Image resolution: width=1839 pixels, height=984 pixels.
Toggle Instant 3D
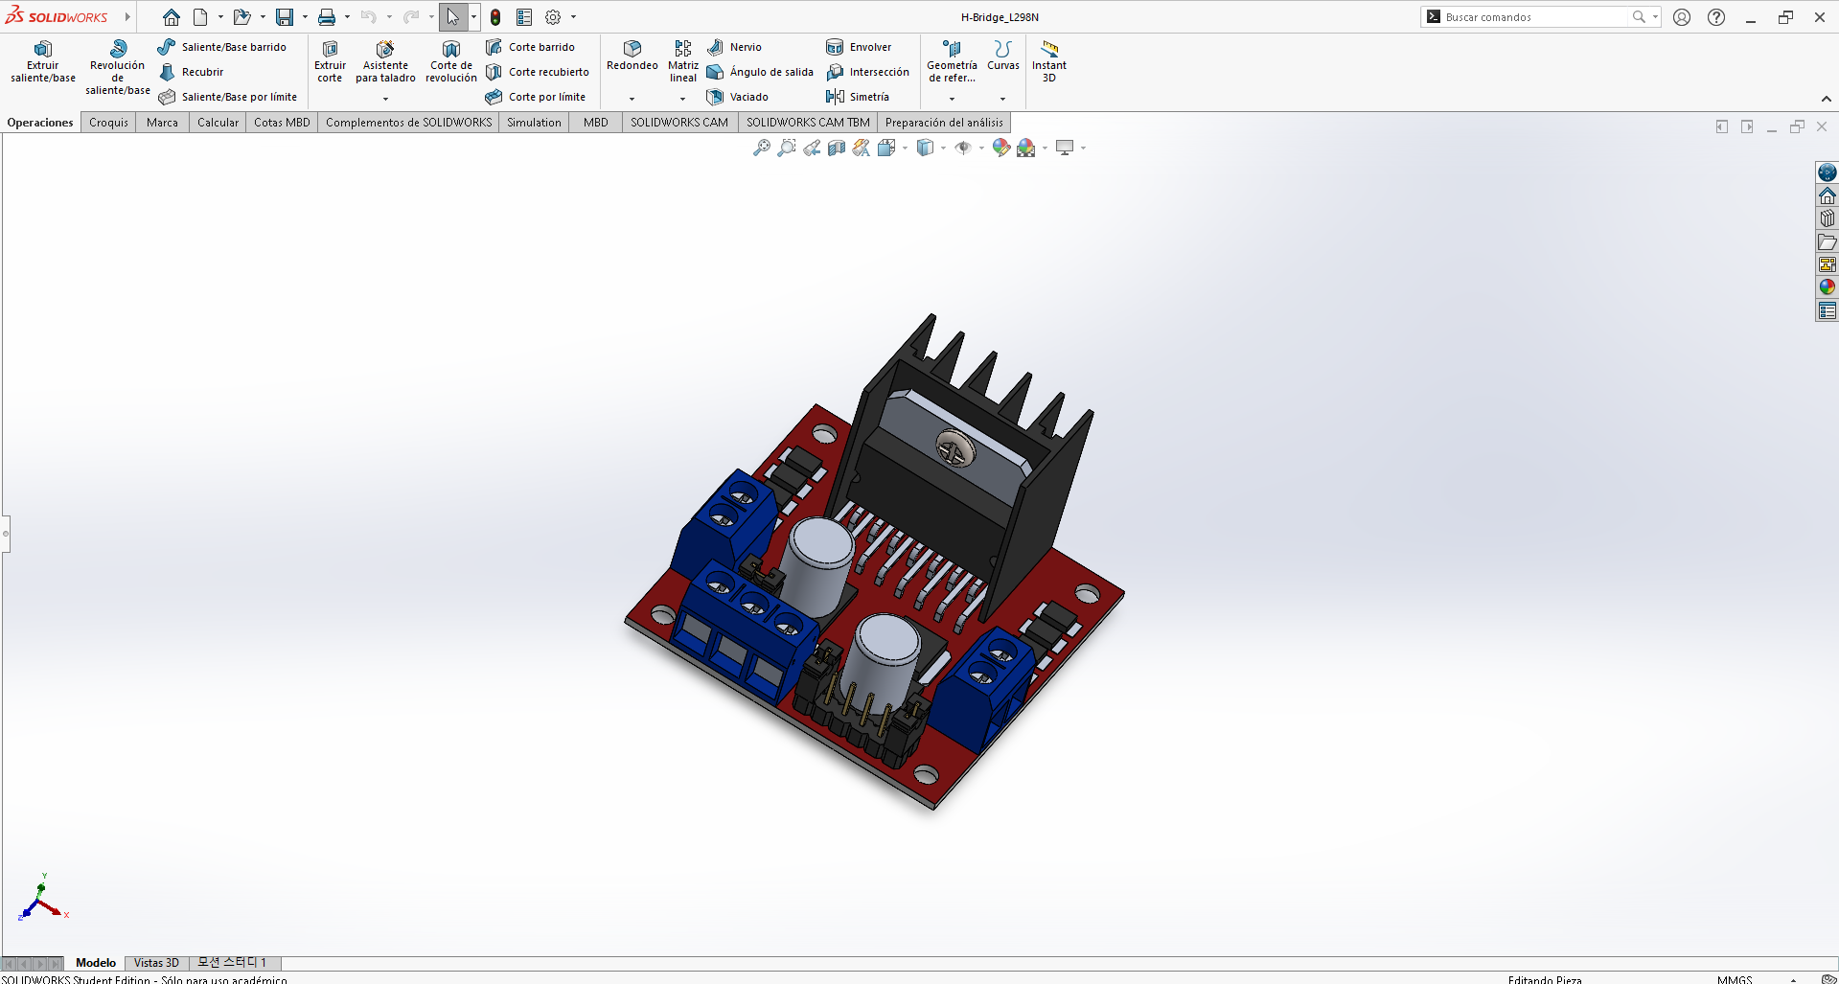pyautogui.click(x=1049, y=61)
